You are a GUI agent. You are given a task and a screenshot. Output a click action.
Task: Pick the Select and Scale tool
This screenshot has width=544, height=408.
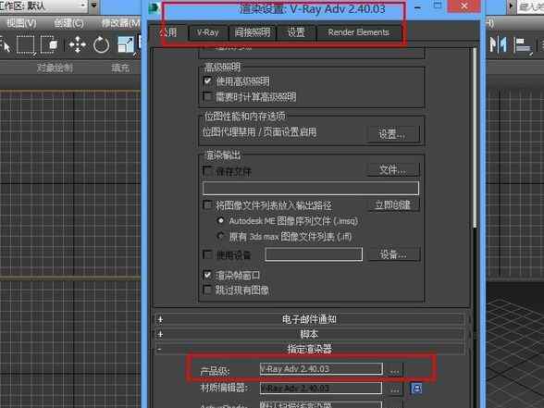(x=125, y=44)
